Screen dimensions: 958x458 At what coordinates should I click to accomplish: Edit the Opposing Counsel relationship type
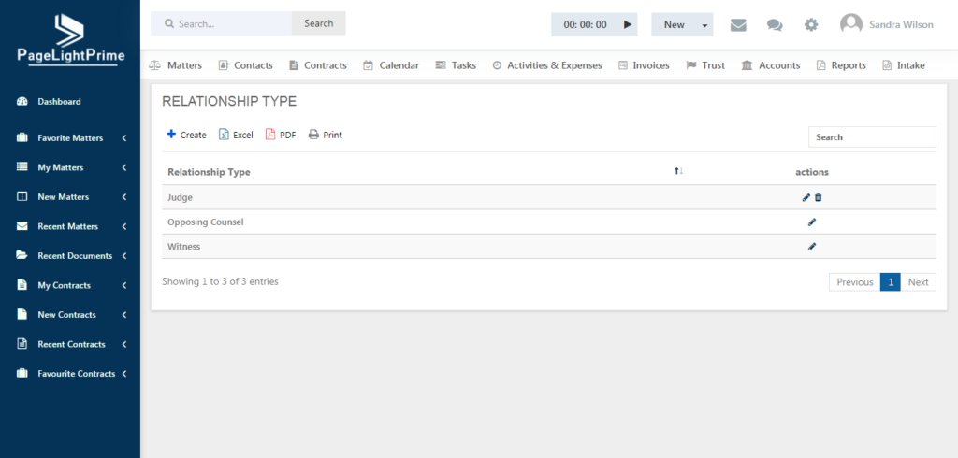pos(812,222)
